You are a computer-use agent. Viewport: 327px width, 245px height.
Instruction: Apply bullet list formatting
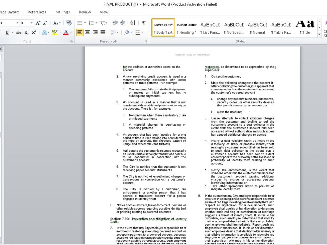[x=80, y=23]
